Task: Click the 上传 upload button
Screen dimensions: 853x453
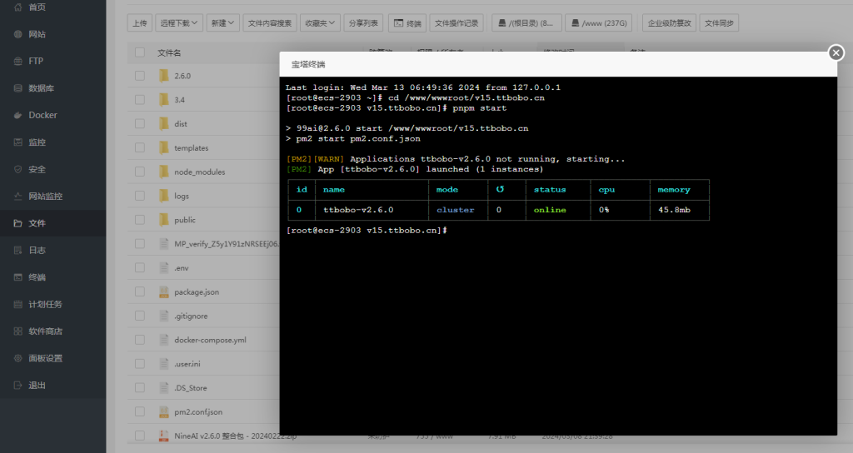Action: [140, 22]
